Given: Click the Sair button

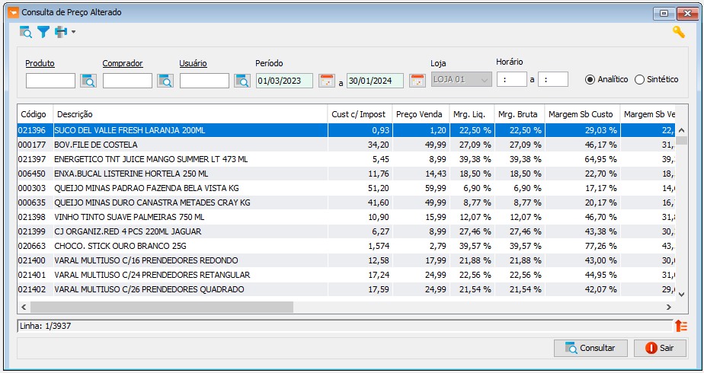Looking at the screenshot, I should [660, 348].
